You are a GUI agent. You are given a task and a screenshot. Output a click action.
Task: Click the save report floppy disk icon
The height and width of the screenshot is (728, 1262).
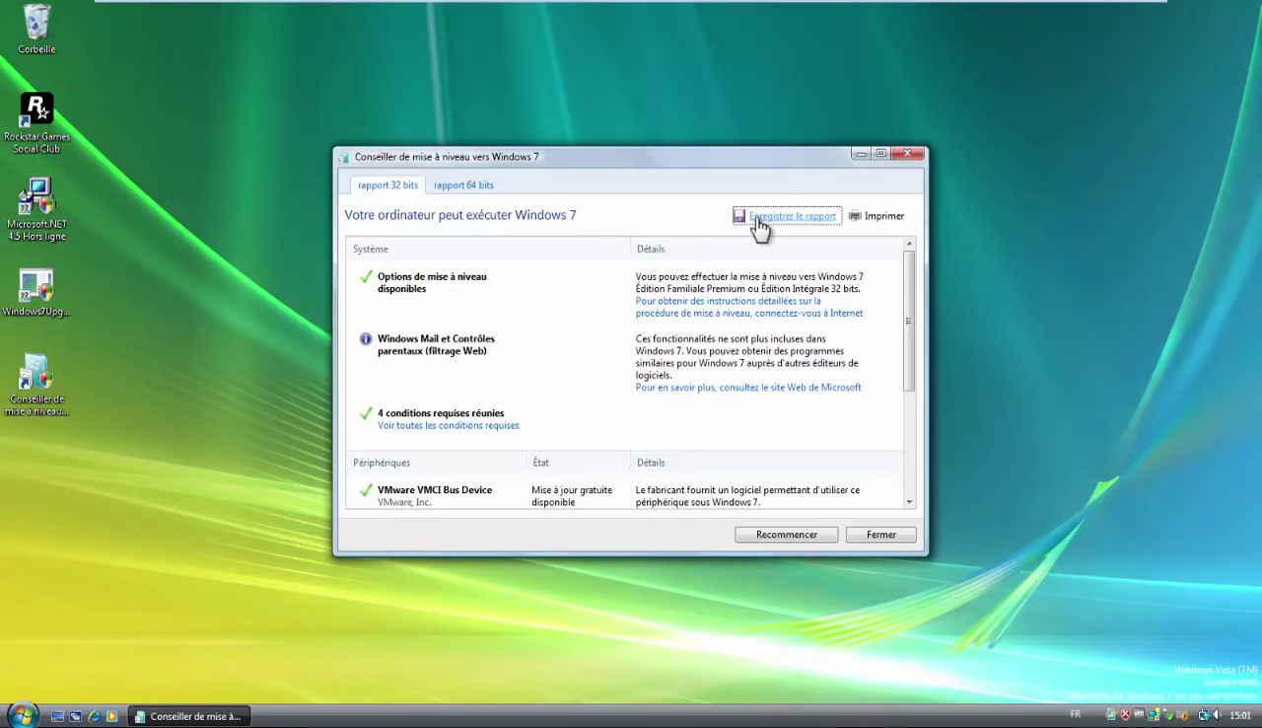click(x=738, y=216)
